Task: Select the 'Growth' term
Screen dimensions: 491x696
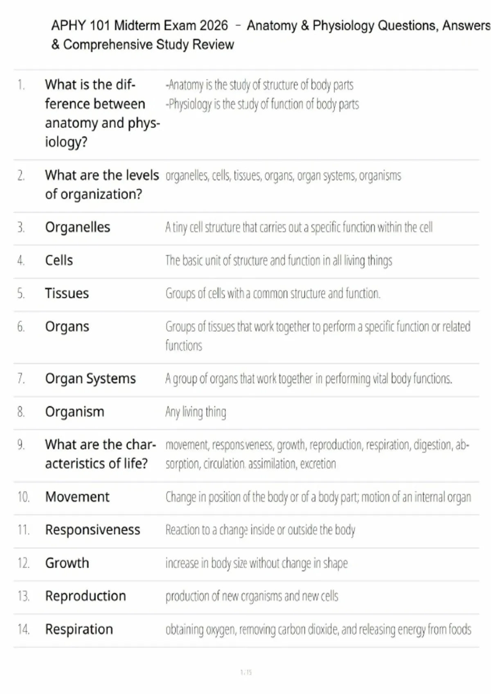Action: click(67, 563)
